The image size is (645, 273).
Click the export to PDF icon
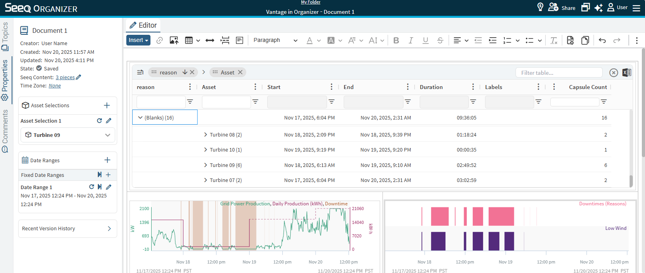click(x=570, y=40)
